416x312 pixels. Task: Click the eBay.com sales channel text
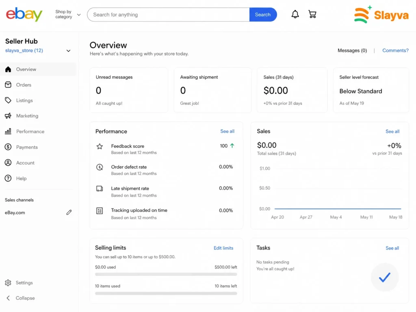(x=15, y=212)
